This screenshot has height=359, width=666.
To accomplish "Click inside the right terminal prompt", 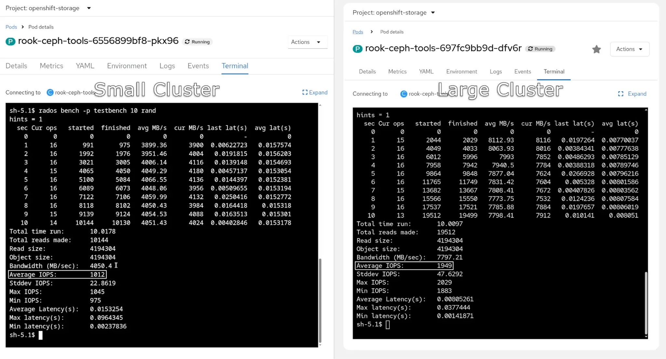I will pos(388,325).
